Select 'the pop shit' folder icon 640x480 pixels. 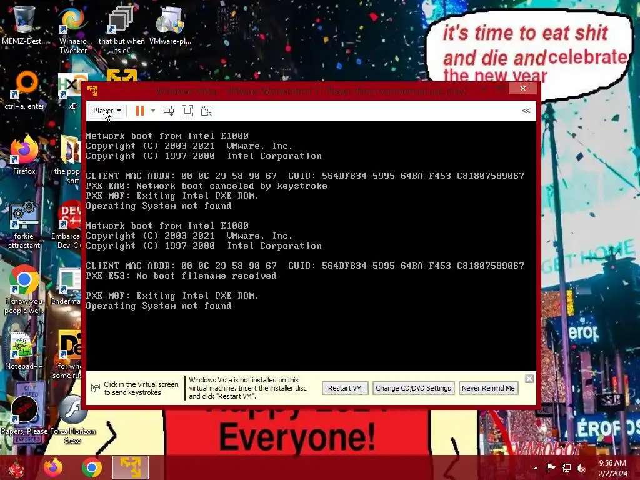point(69,160)
